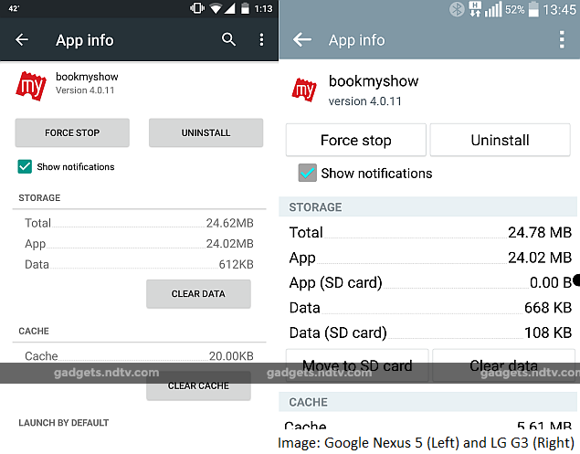This screenshot has width=580, height=454.
Task: Tap Move to SD card button
Action: [357, 365]
